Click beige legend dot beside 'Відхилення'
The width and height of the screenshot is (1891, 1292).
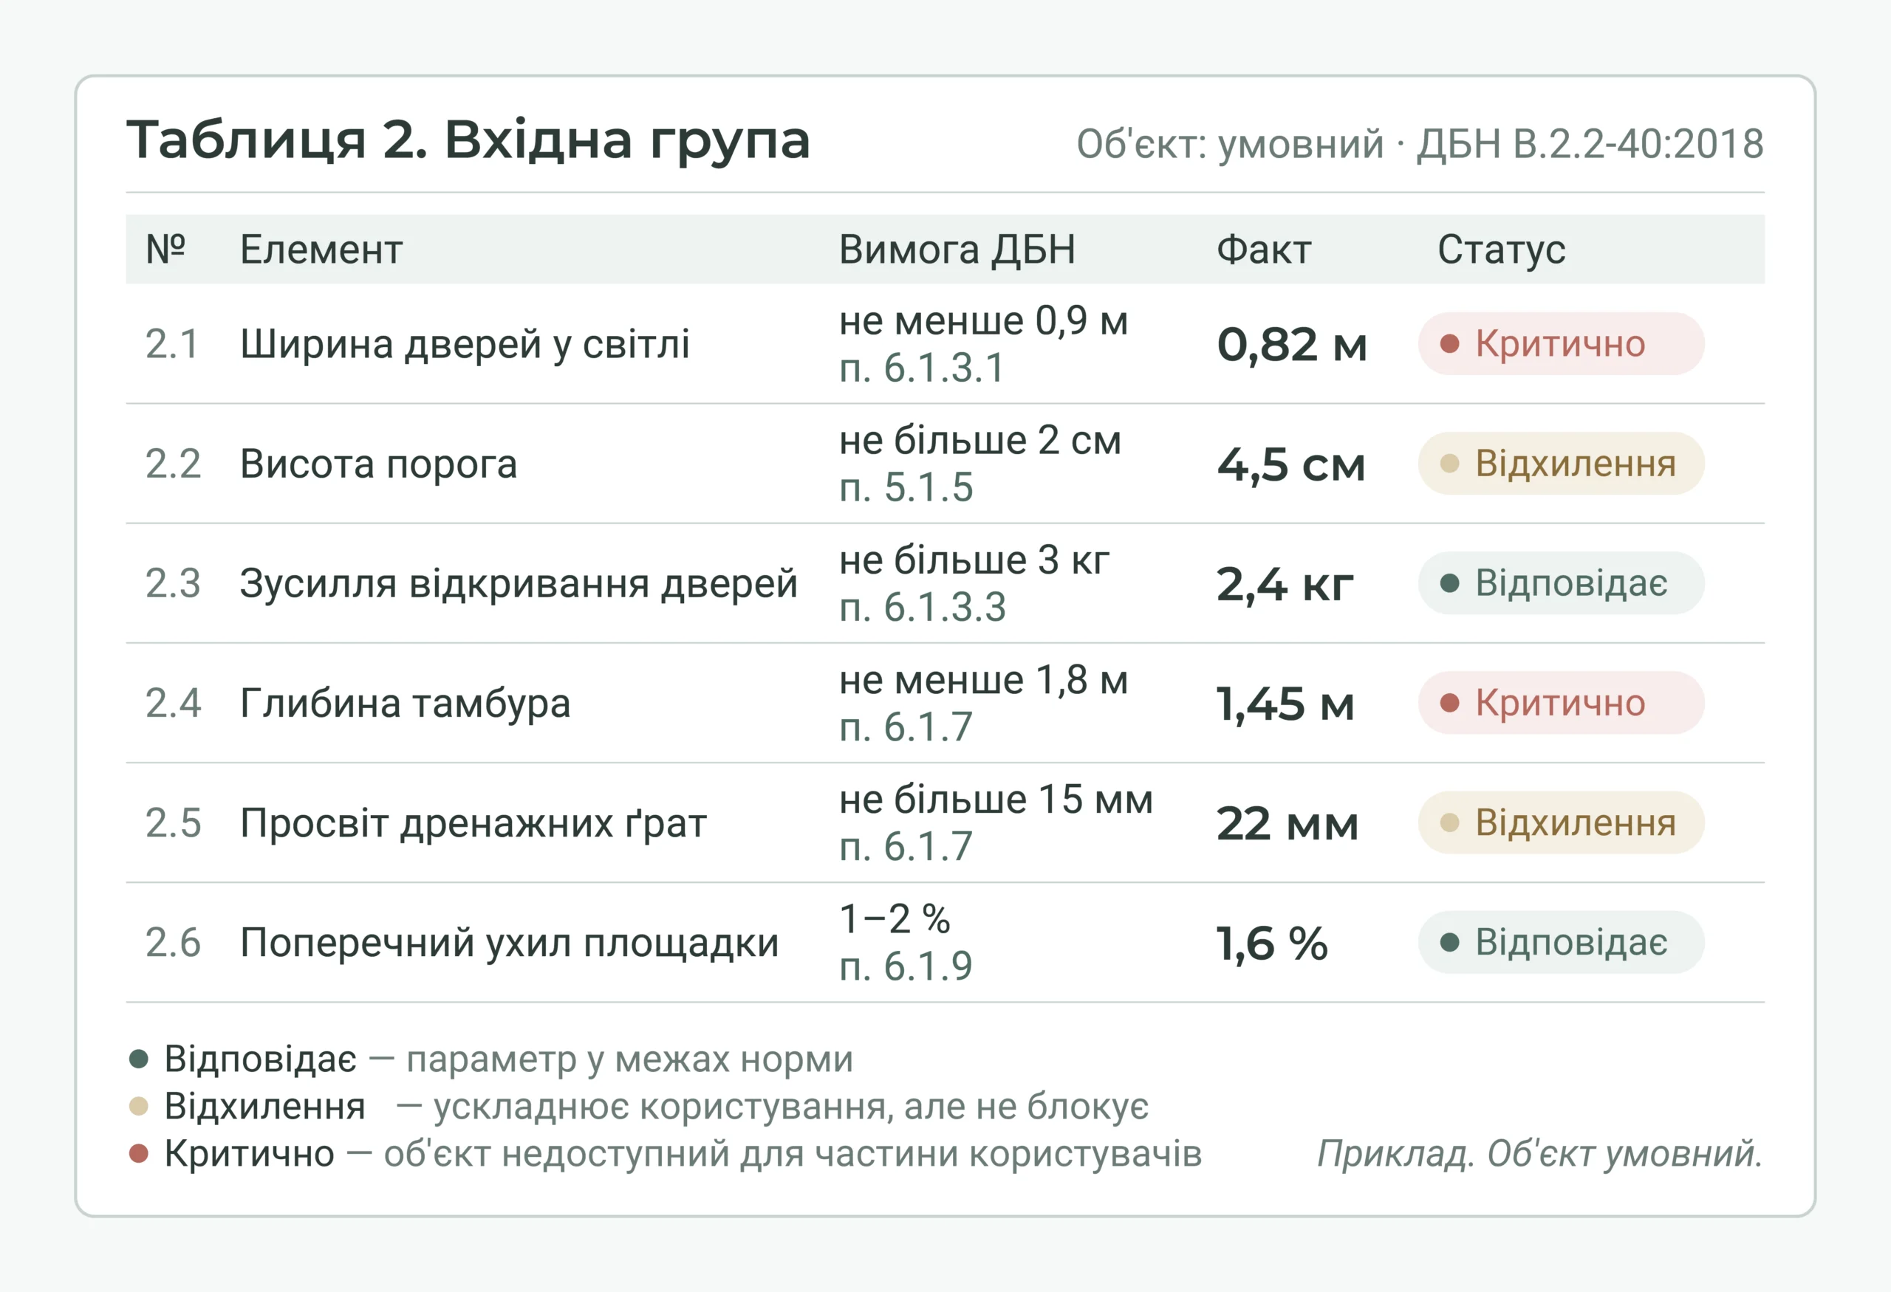138,1106
